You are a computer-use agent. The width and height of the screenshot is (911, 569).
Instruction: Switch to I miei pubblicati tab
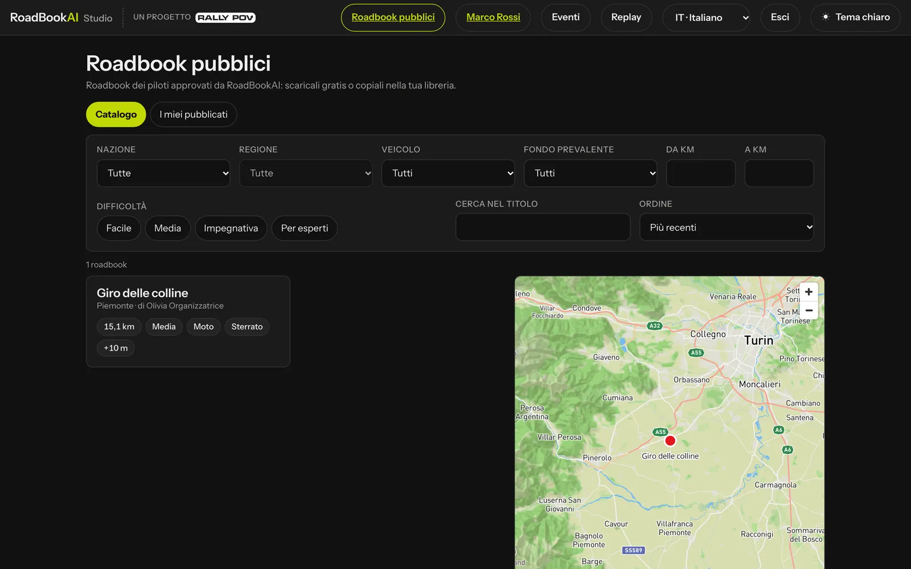click(x=194, y=114)
